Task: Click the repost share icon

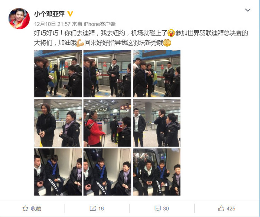Action: [93, 208]
